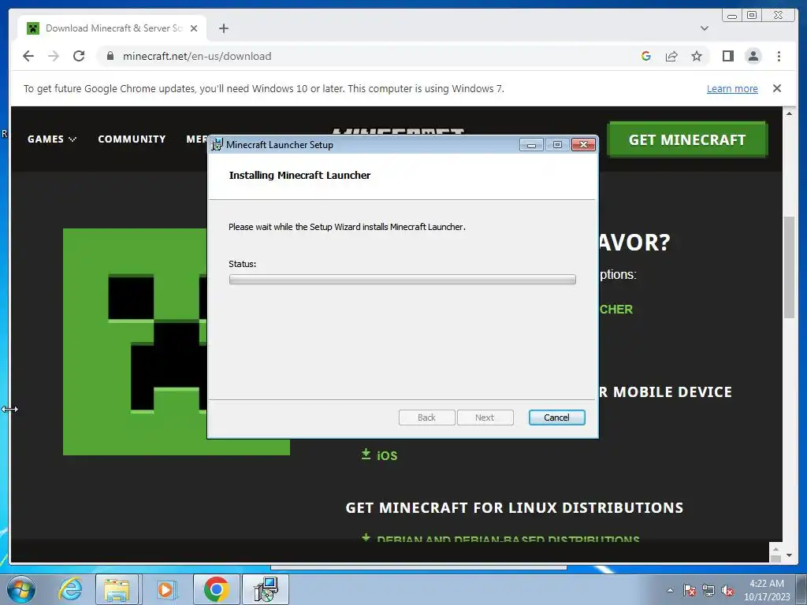View site information via the padlock icon
Screen dimensions: 807x605
click(x=110, y=56)
